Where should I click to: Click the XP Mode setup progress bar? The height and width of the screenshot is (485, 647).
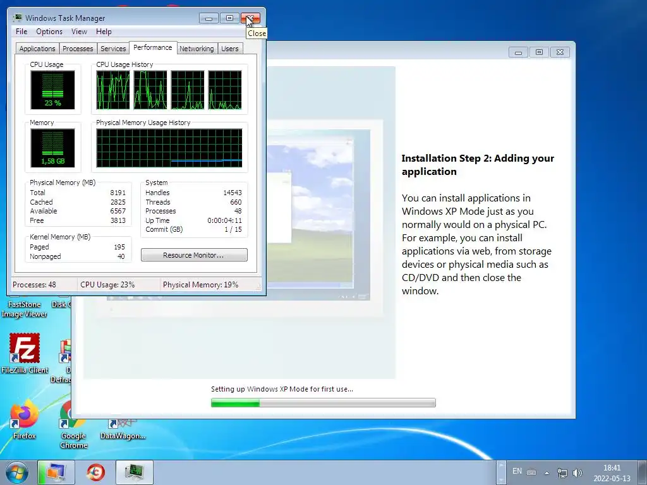[323, 402]
